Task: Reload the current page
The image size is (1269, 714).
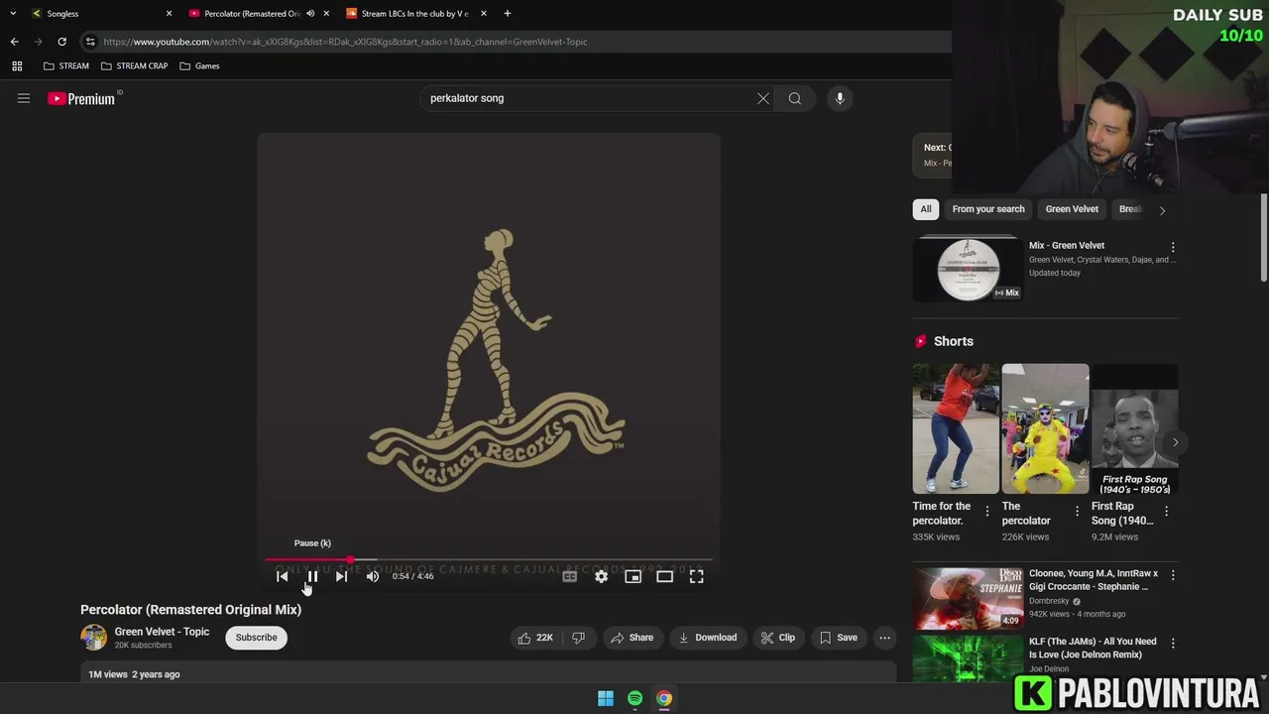Action: pyautogui.click(x=61, y=42)
